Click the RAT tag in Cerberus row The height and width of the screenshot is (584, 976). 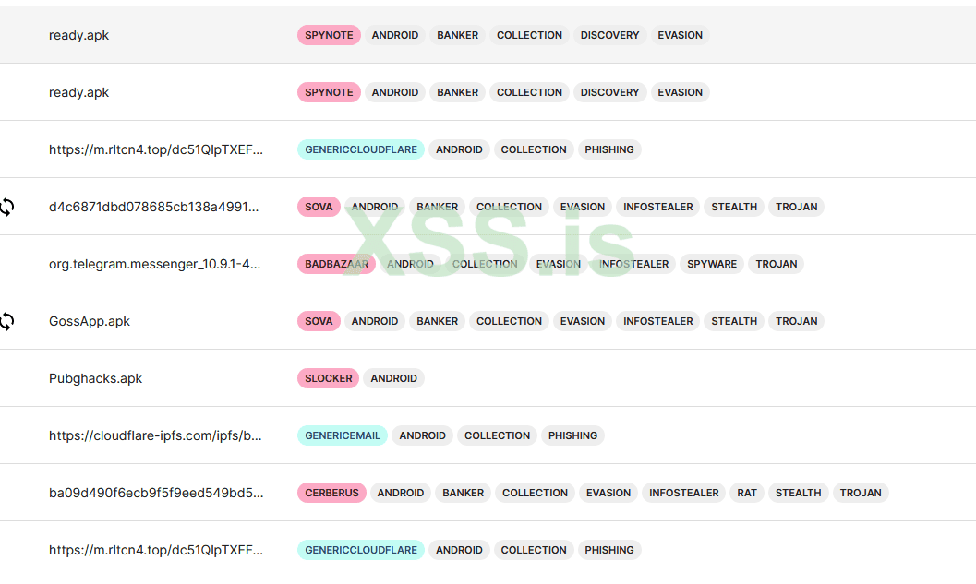(747, 493)
